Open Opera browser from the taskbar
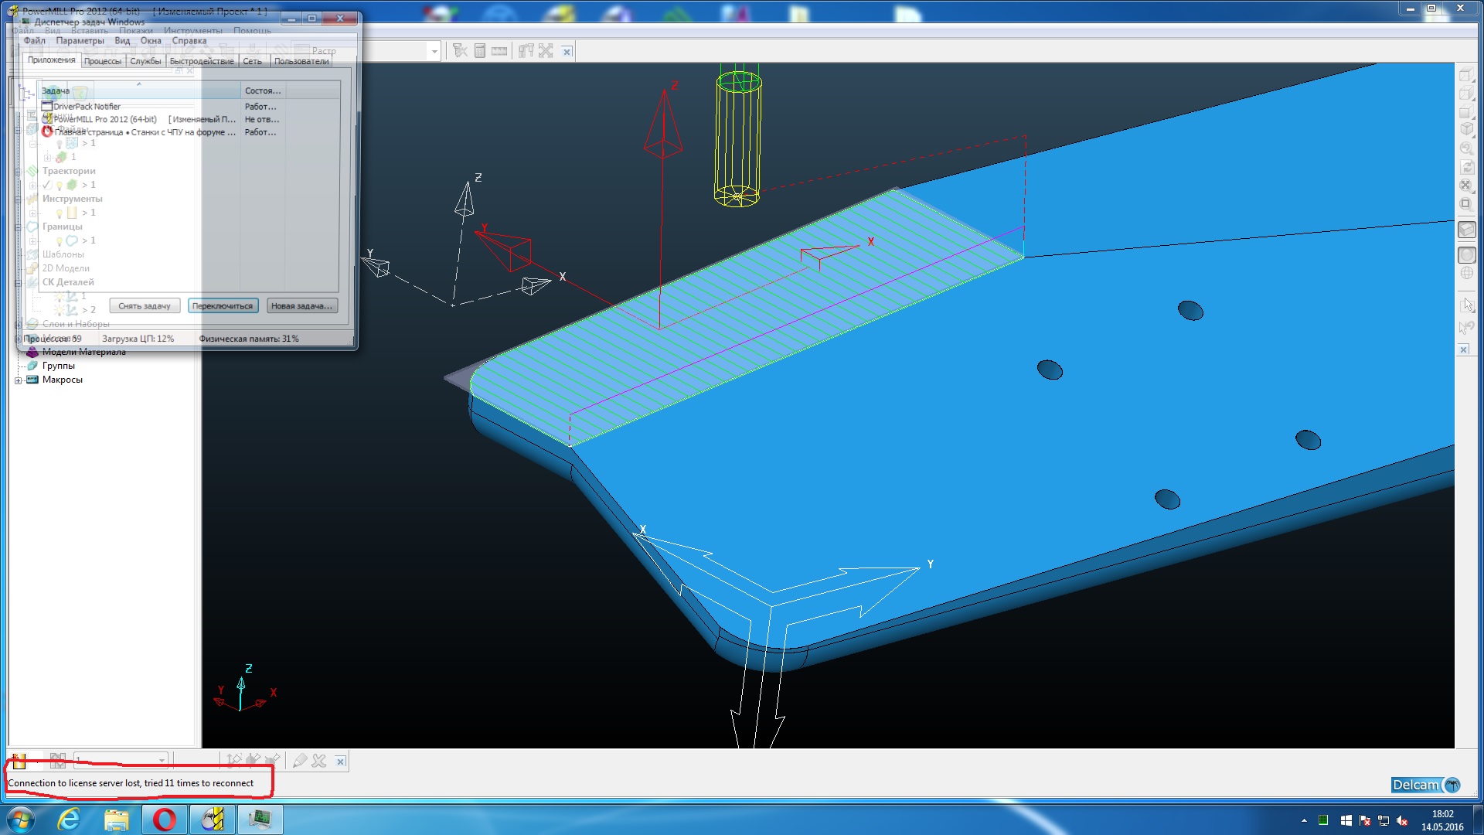 click(164, 819)
